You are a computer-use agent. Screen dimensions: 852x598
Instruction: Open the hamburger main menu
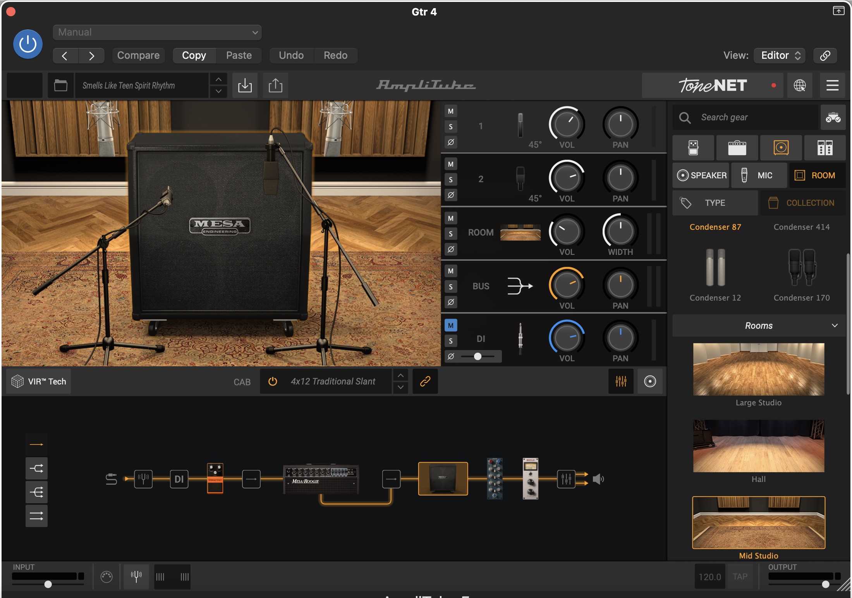coord(832,85)
